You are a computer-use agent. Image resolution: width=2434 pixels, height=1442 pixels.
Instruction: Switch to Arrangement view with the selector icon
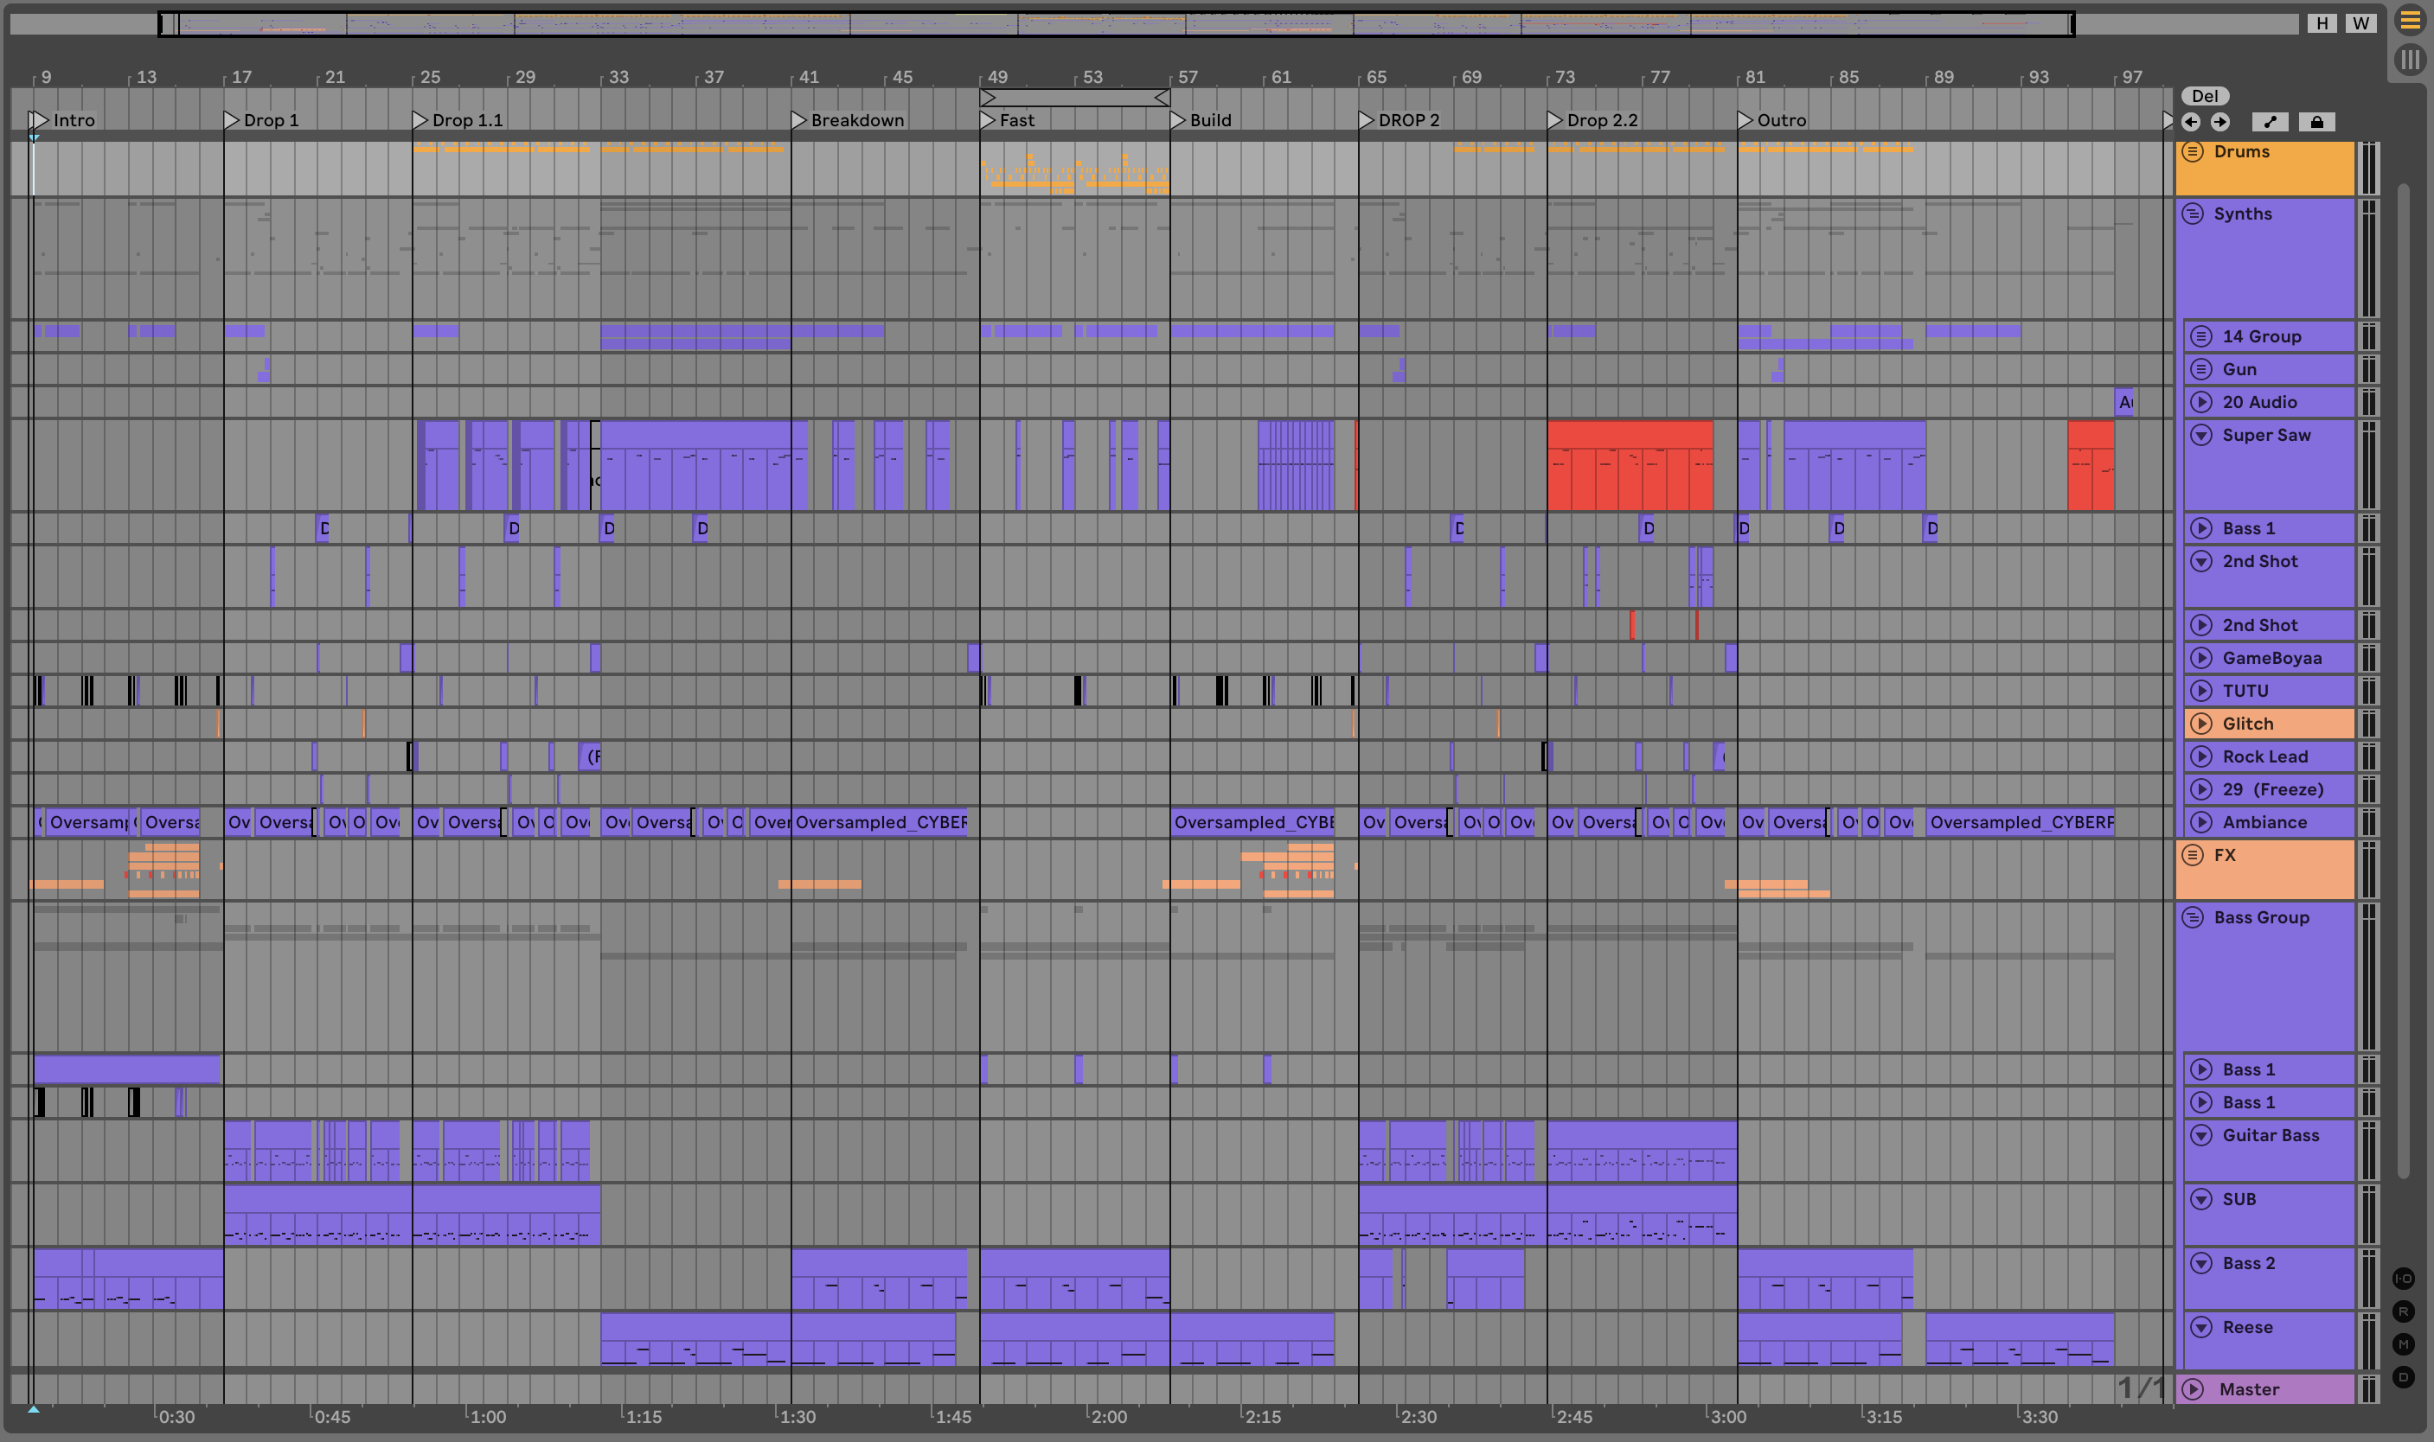click(x=2410, y=21)
